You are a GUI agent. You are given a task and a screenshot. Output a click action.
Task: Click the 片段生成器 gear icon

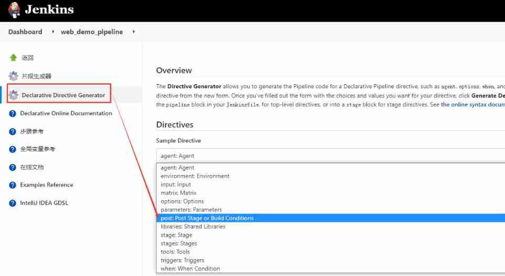(x=13, y=76)
